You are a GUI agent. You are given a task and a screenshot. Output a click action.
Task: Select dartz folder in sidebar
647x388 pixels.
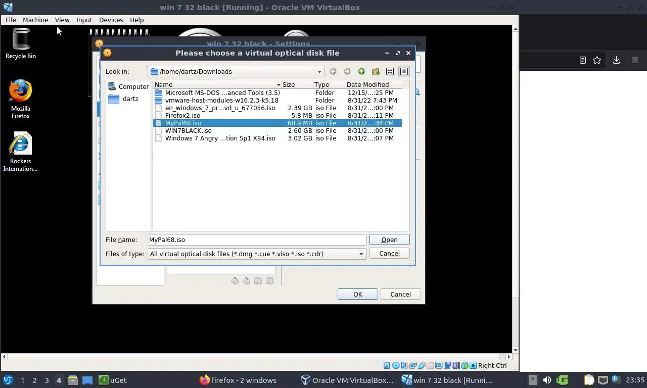pyautogui.click(x=124, y=99)
